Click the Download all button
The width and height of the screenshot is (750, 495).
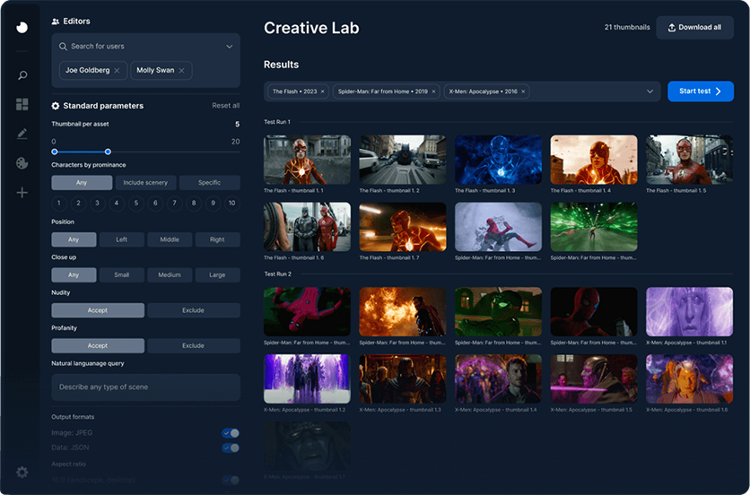694,28
